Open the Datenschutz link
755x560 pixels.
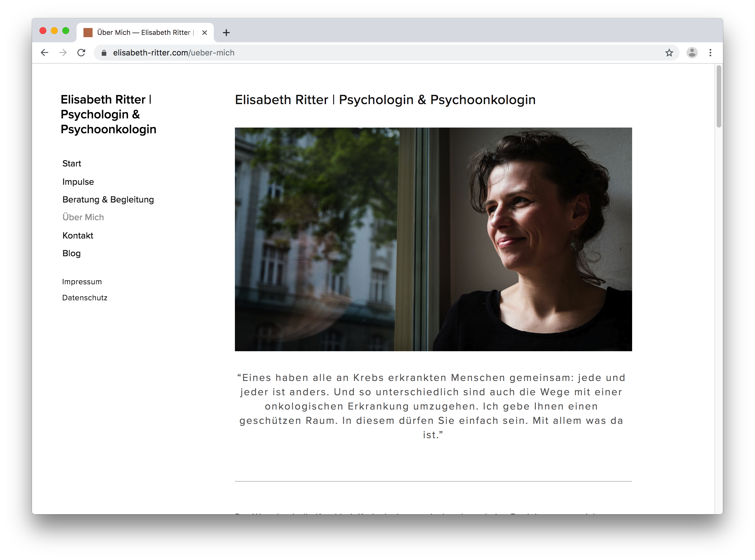coord(85,298)
